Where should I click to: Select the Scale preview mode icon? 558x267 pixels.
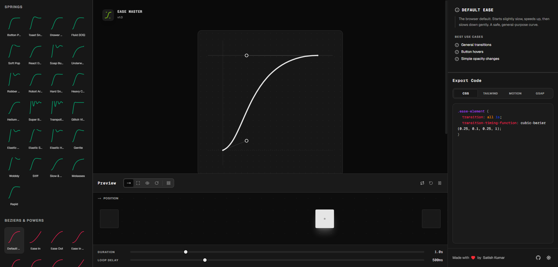click(138, 183)
